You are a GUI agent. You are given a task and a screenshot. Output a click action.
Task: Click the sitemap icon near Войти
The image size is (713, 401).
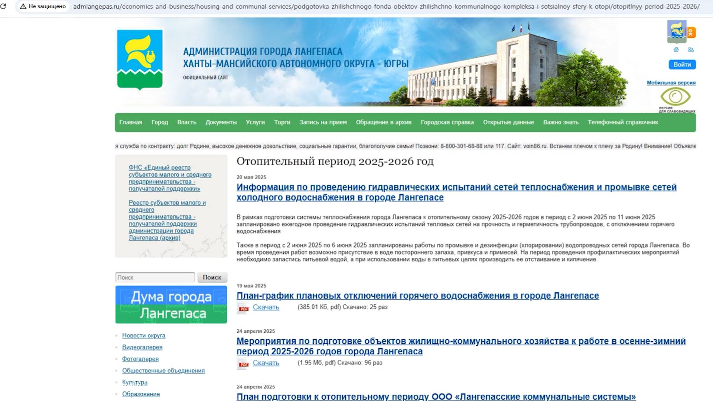(691, 50)
